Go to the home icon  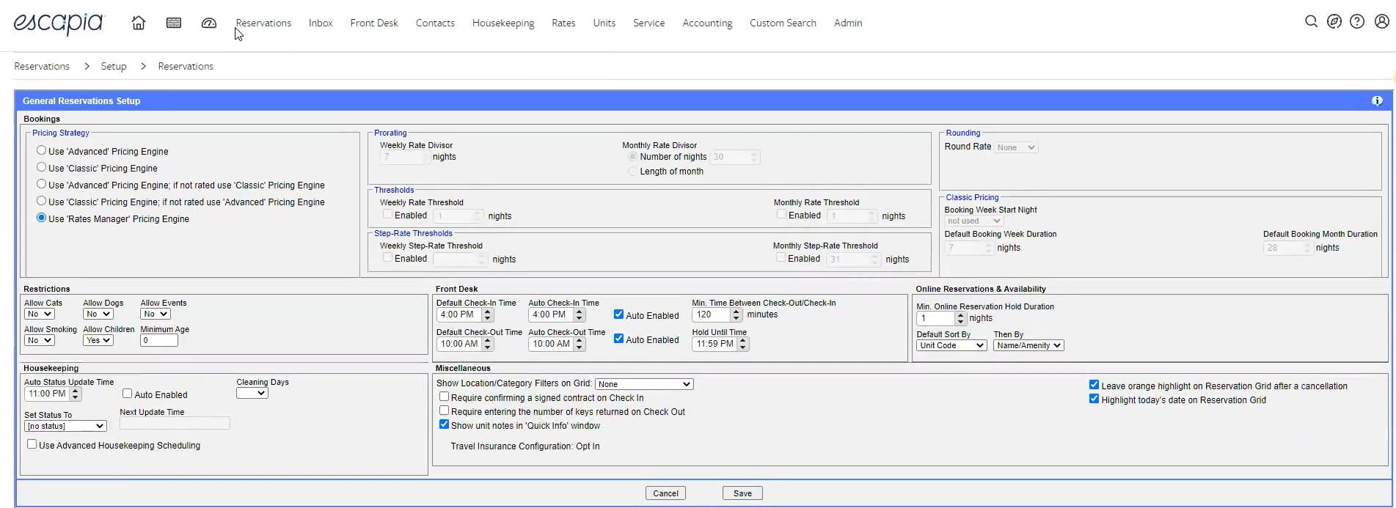(138, 23)
